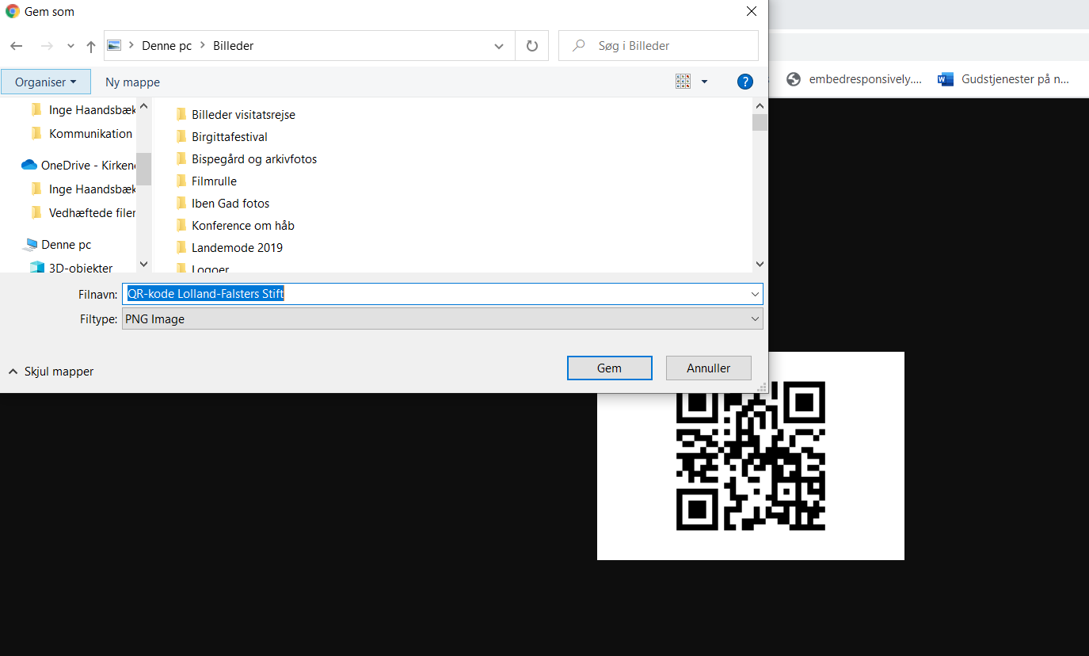Expand the Filnavn history dropdown arrow
Image resolution: width=1089 pixels, height=656 pixels.
[x=754, y=294]
